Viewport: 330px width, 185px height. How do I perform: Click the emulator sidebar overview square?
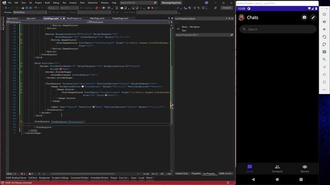pyautogui.click(x=324, y=82)
